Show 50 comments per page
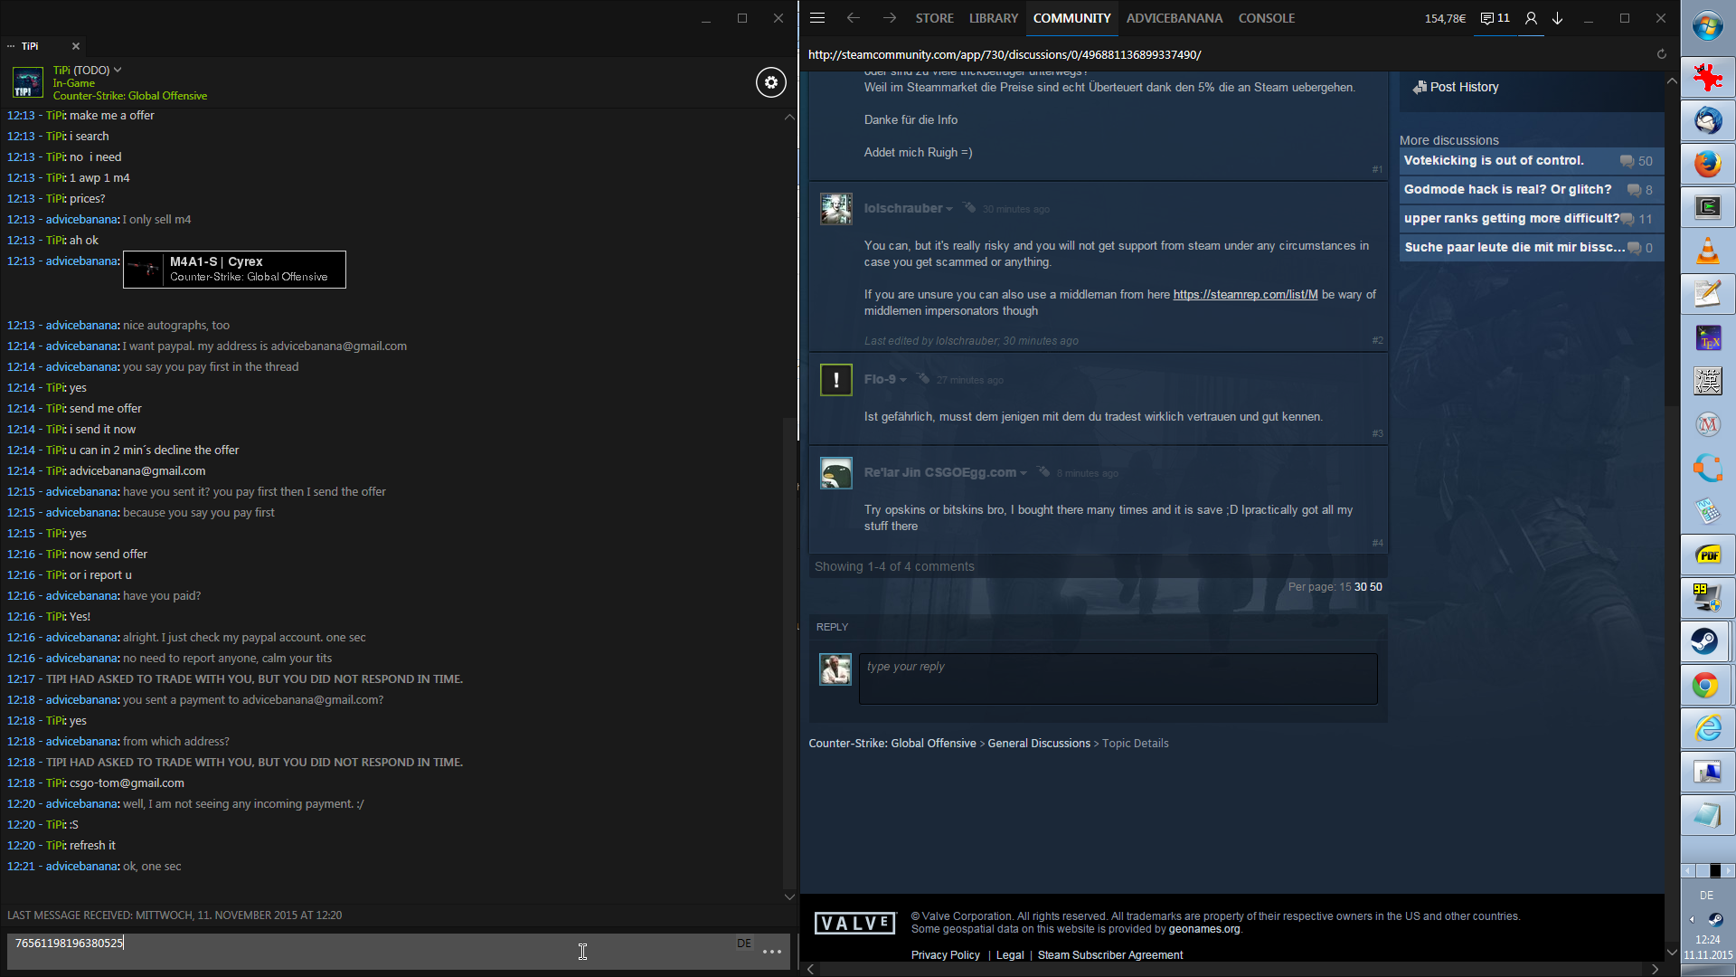This screenshot has height=977, width=1736. (1376, 587)
